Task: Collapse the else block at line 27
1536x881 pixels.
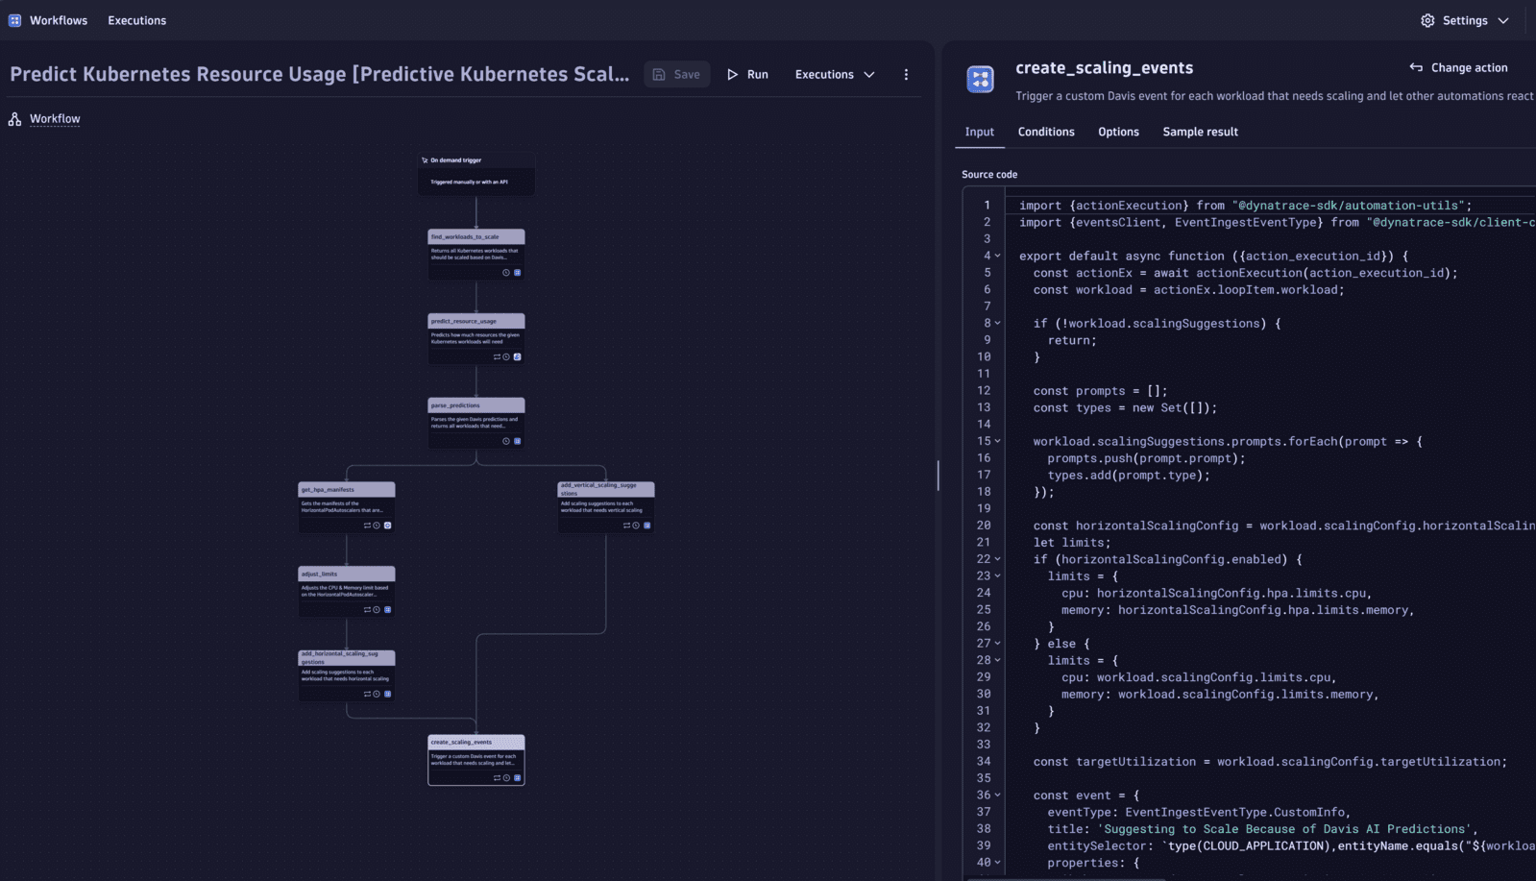Action: (x=997, y=644)
